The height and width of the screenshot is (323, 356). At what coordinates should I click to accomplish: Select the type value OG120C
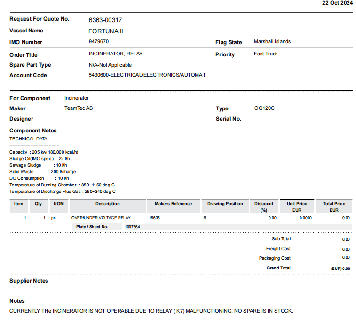tap(264, 108)
